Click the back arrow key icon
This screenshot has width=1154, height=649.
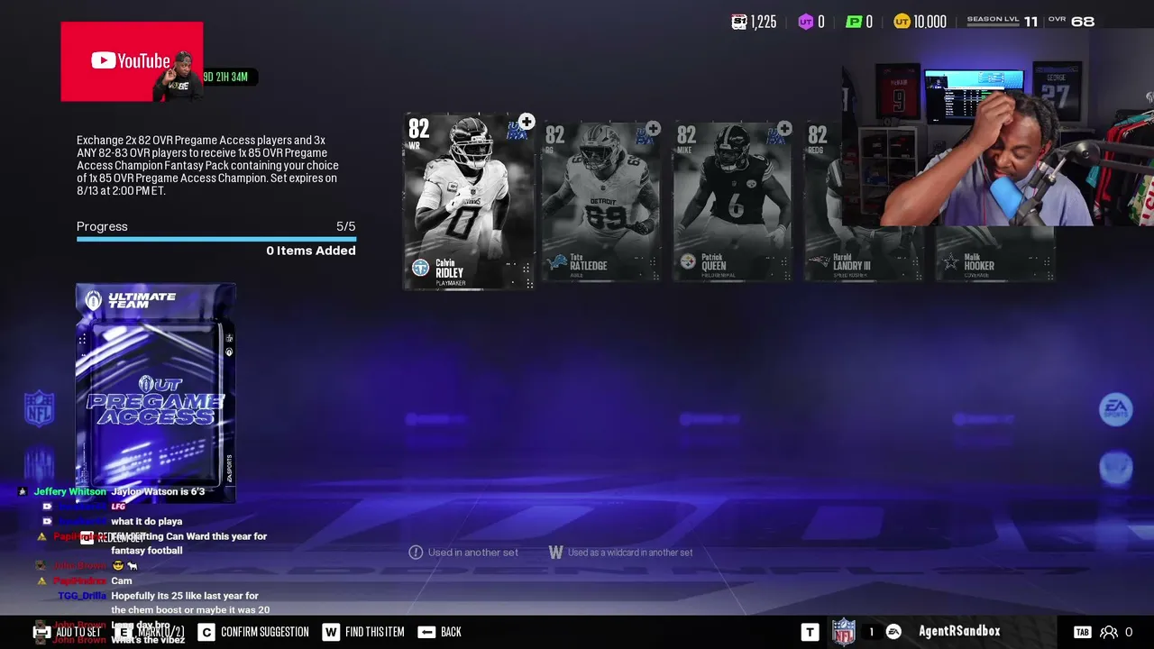click(426, 632)
